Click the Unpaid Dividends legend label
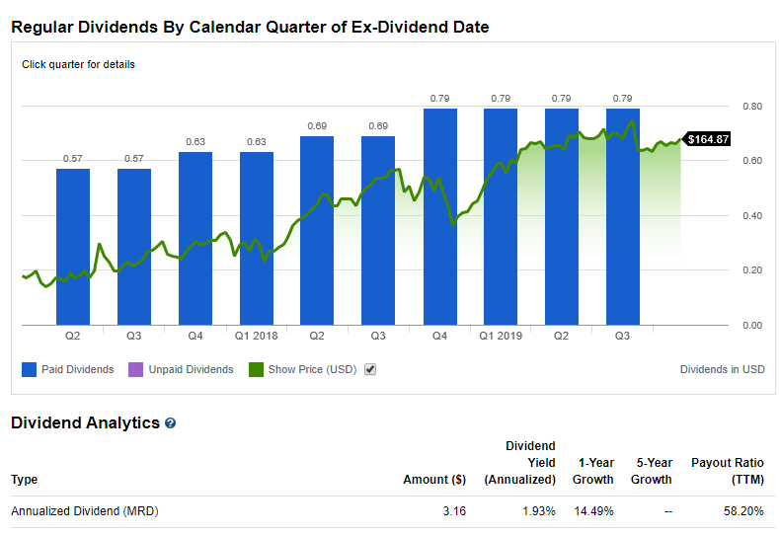780x535 pixels. tap(191, 369)
